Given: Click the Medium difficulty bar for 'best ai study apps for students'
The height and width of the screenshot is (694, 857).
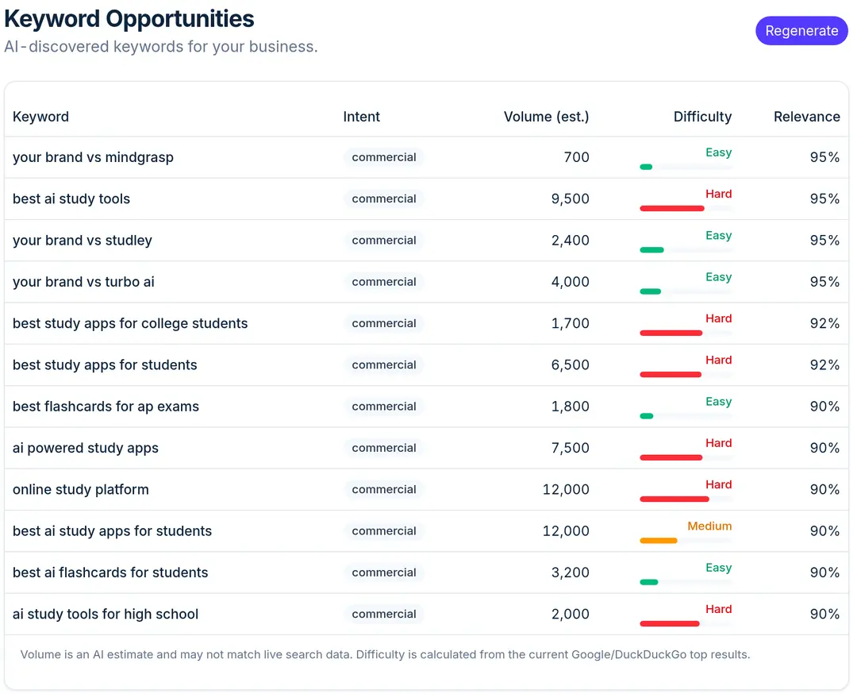Looking at the screenshot, I should tap(686, 541).
